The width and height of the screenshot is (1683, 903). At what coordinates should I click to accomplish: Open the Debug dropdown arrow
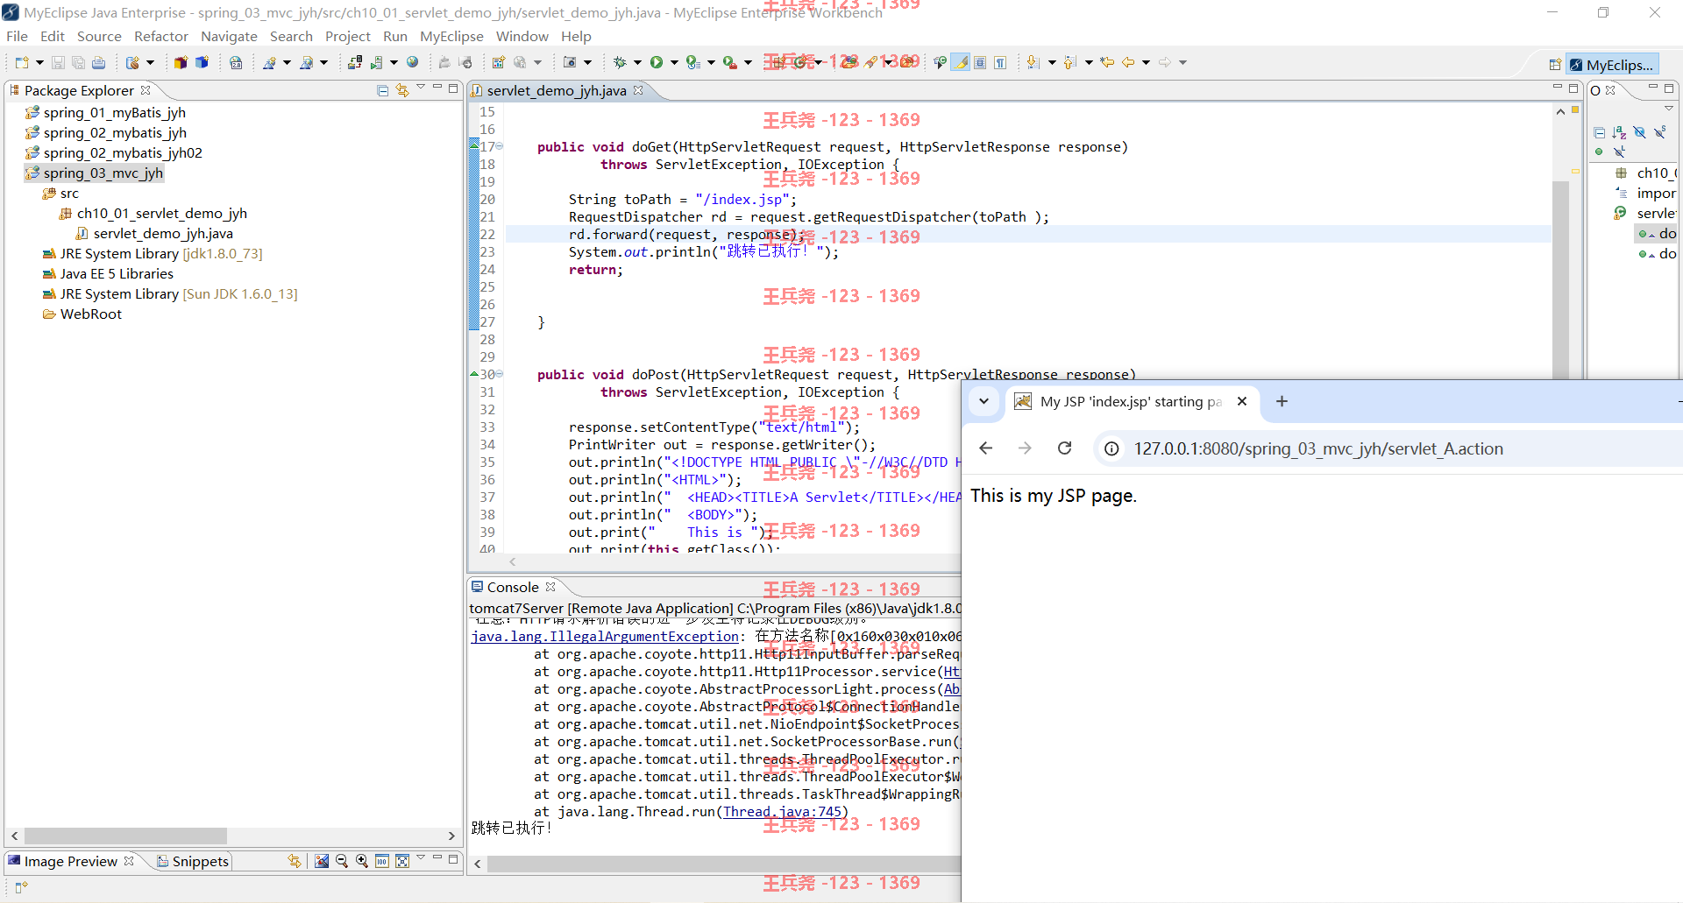pos(637,62)
